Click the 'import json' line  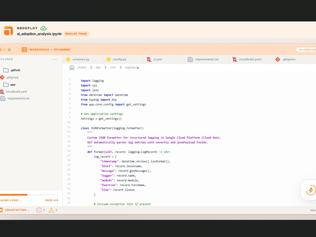[90, 90]
